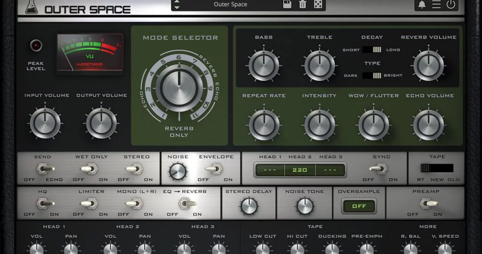Screen dimensions: 482x254
Task: Enable the Limiter toggle switch
Action: (89, 204)
